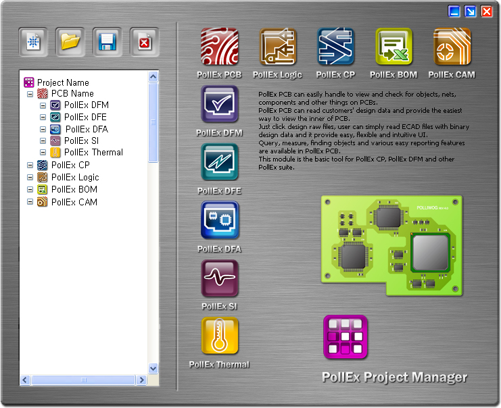The width and height of the screenshot is (501, 408).
Task: Collapse the PollEx BOM tree node
Action: tap(30, 189)
